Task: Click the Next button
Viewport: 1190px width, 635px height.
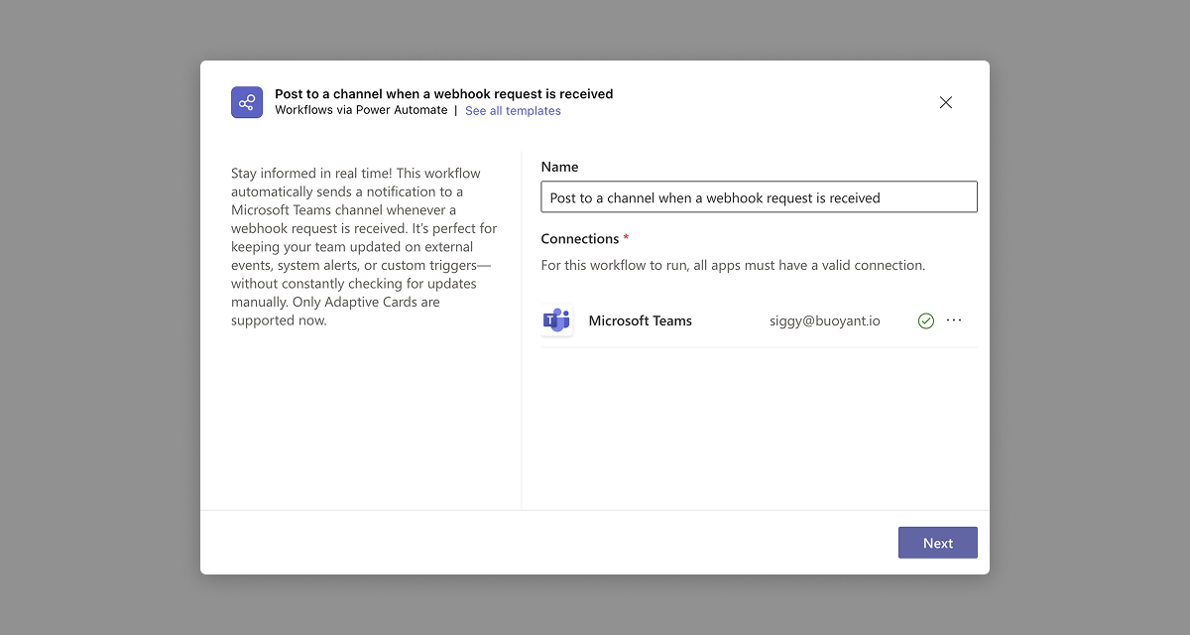Action: [938, 543]
